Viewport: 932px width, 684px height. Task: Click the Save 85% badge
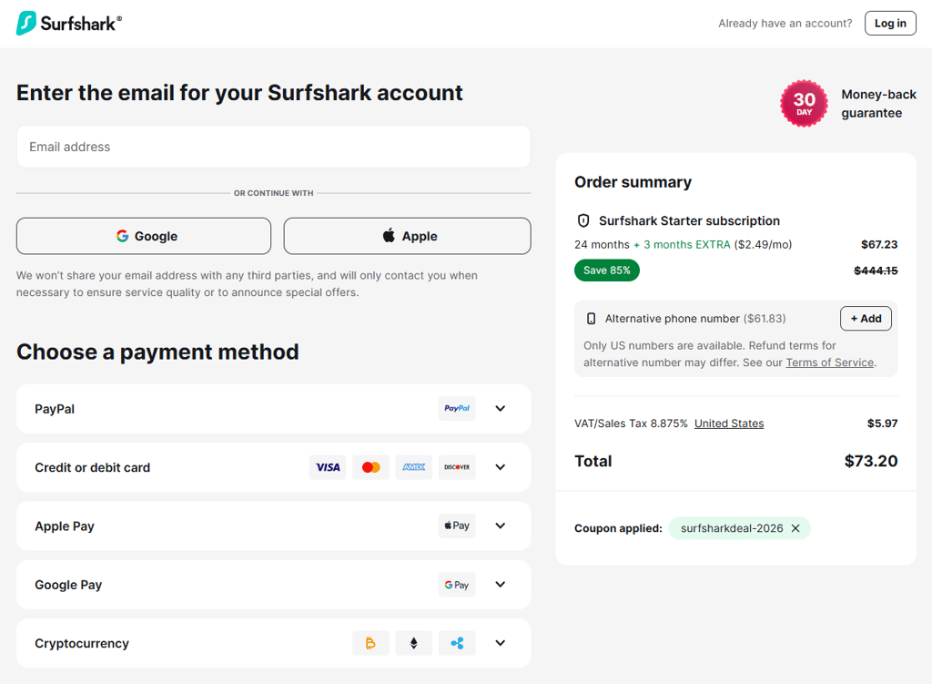(607, 271)
